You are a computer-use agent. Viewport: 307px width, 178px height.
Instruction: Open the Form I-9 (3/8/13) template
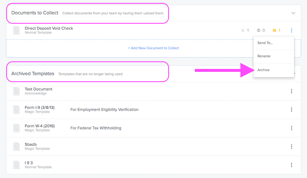tap(40, 108)
